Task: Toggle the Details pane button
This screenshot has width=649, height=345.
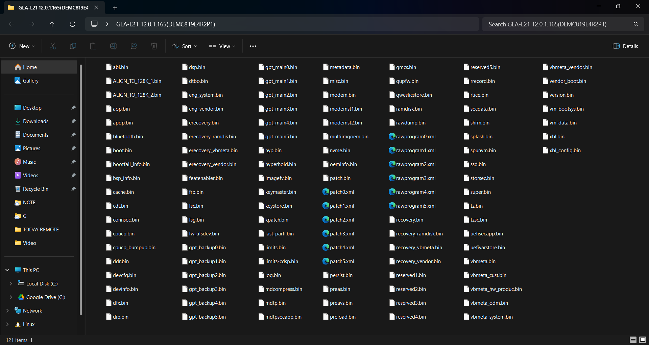Action: [626, 46]
